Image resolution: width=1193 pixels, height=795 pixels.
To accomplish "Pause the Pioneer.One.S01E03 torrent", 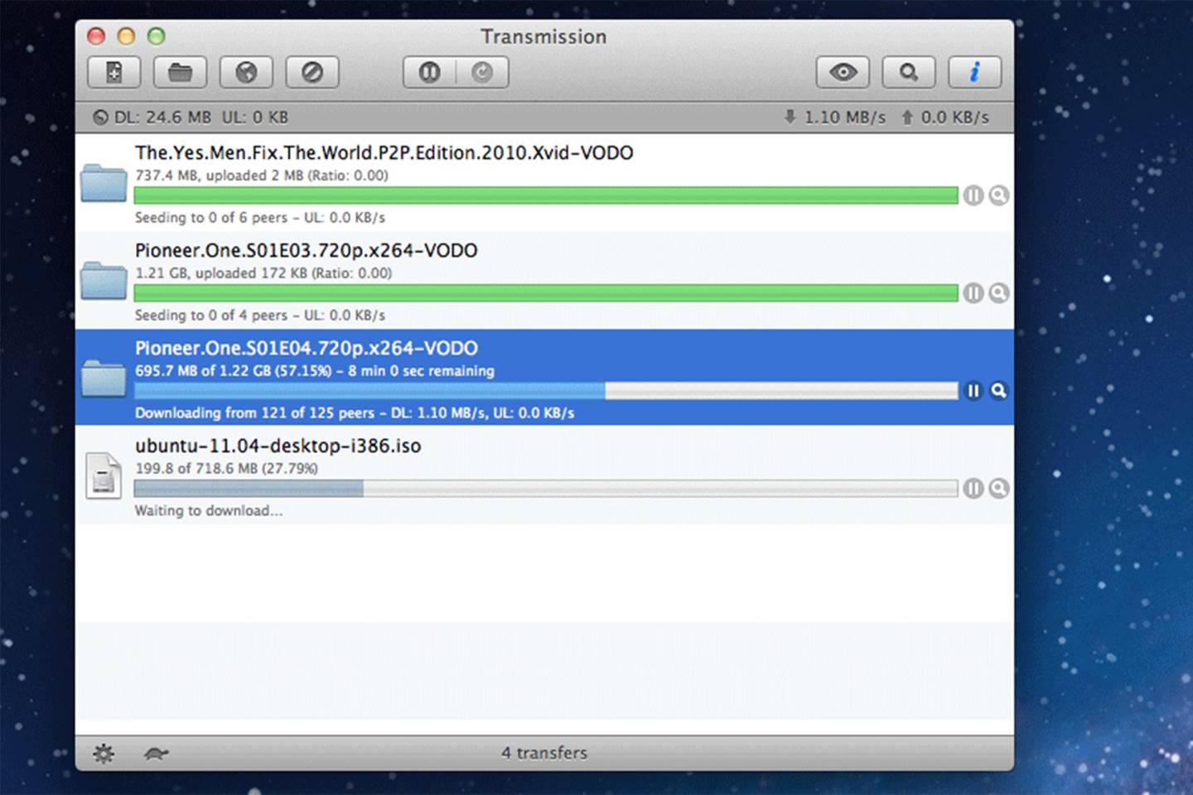I will point(973,293).
